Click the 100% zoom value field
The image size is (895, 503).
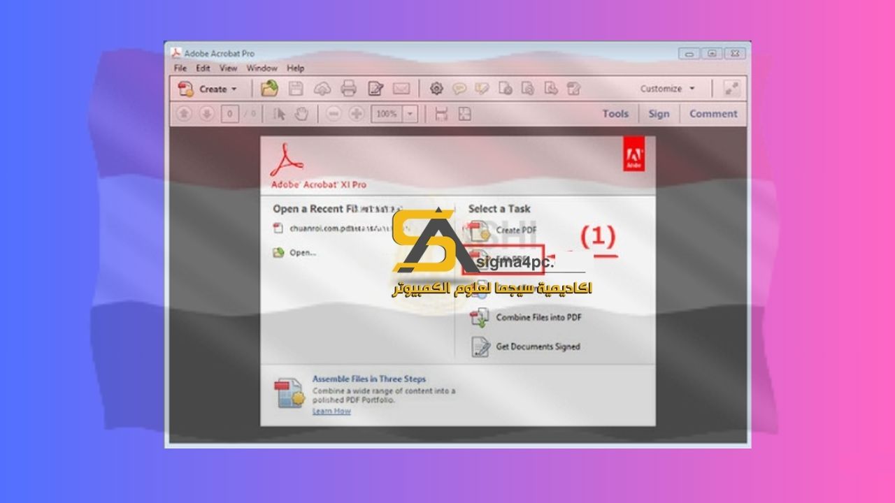[386, 114]
